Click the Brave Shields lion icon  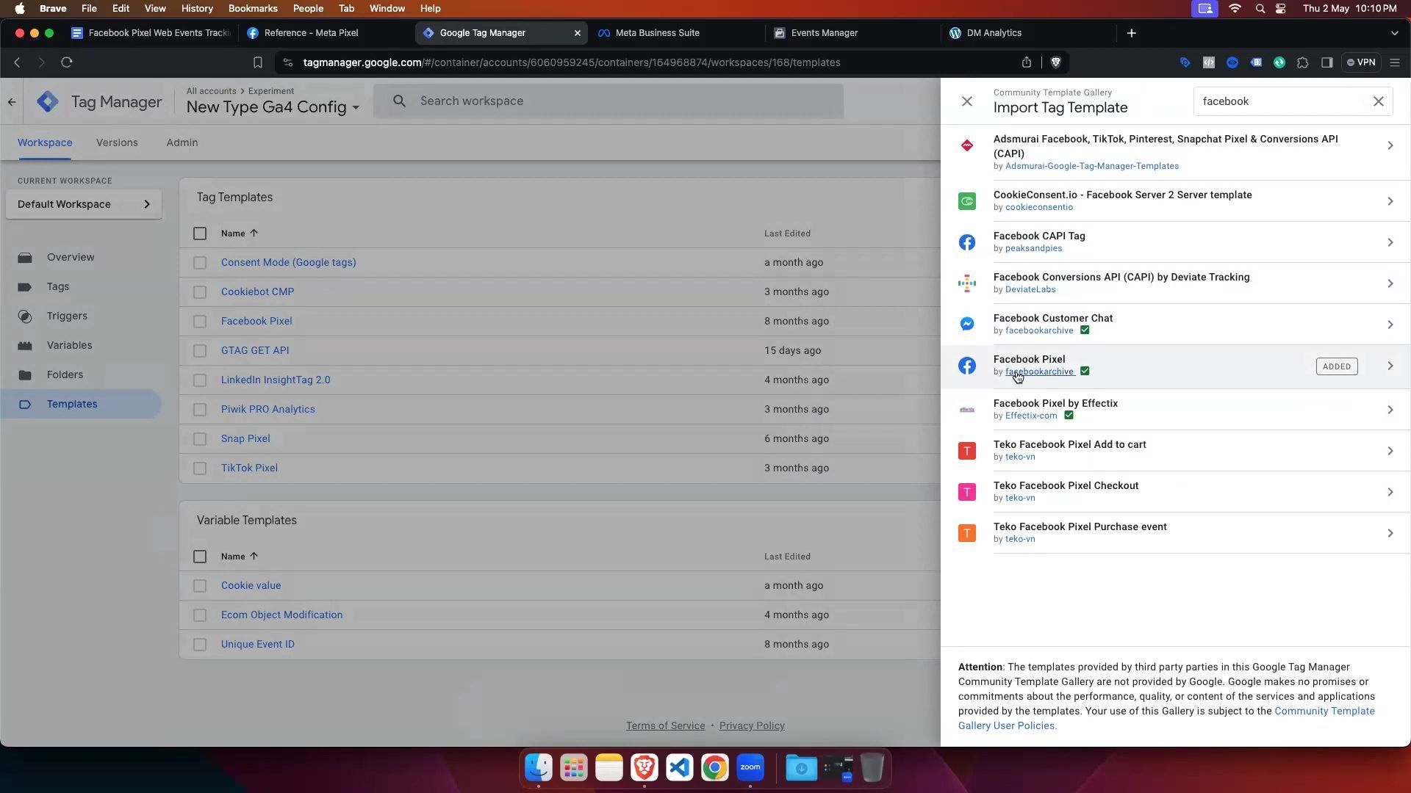pyautogui.click(x=1056, y=62)
